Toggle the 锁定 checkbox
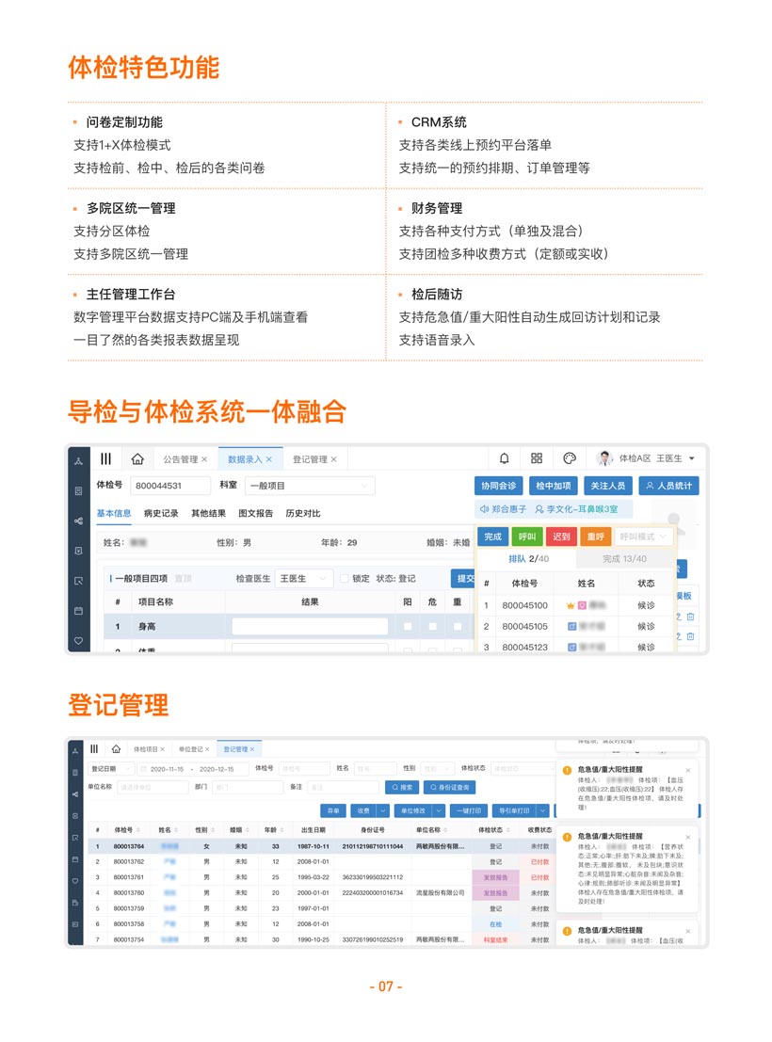Image resolution: width=772 pixels, height=1042 pixels. tap(346, 578)
